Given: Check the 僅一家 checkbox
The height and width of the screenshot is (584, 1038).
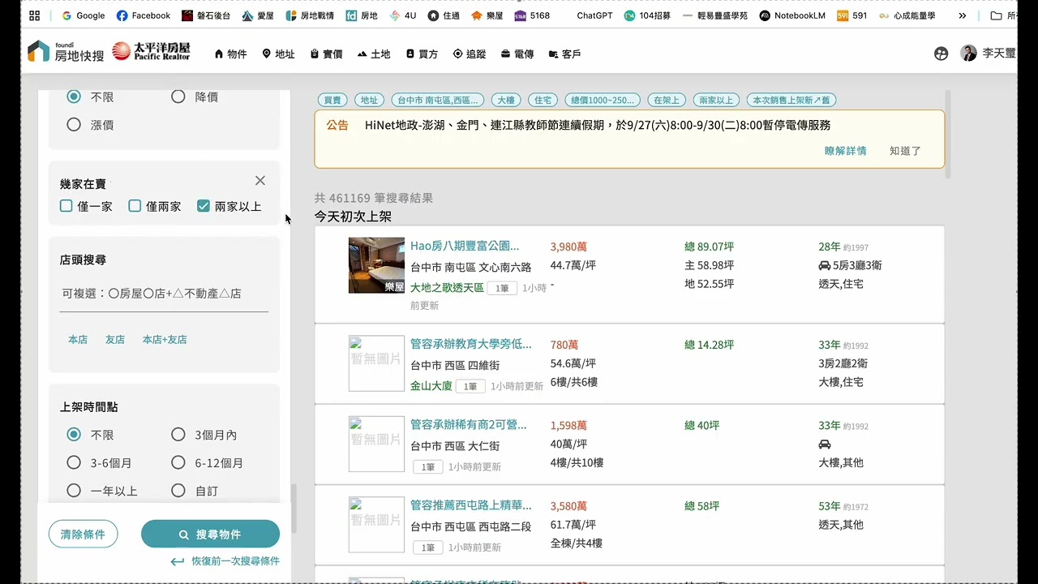Looking at the screenshot, I should [x=66, y=206].
